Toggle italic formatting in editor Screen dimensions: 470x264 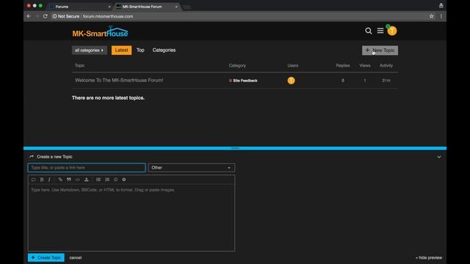(49, 180)
